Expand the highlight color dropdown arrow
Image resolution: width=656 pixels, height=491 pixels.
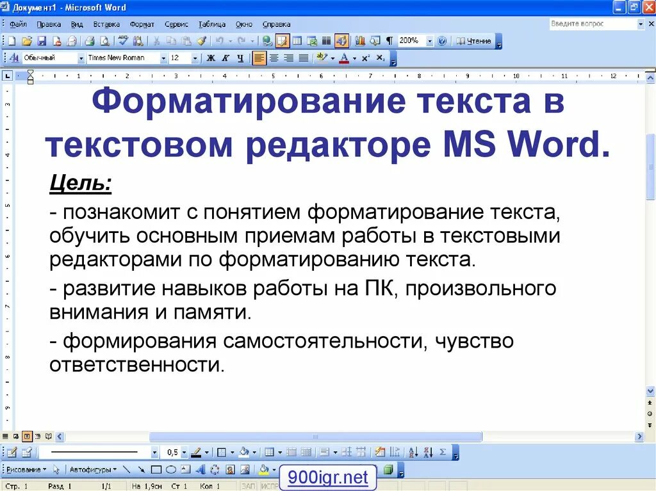[x=333, y=58]
